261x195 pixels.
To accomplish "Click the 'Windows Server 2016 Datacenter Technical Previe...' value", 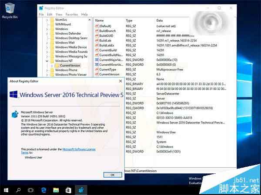I will pos(191,123).
